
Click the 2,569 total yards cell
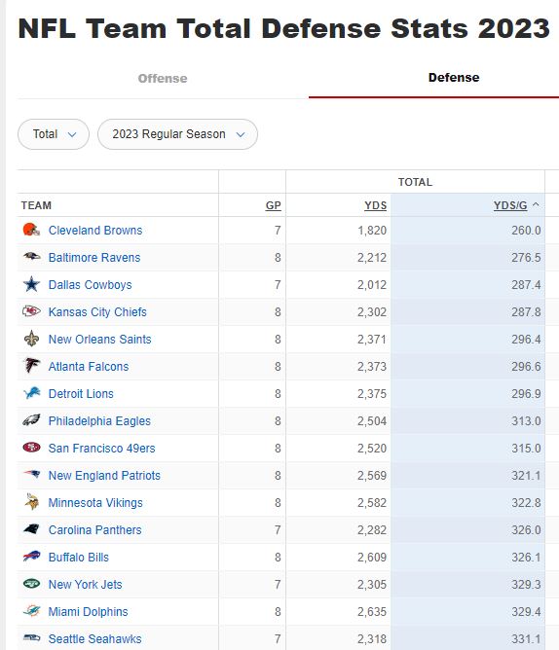[372, 475]
